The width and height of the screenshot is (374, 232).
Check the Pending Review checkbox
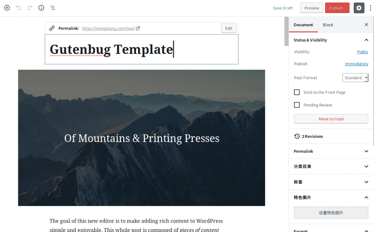297,105
